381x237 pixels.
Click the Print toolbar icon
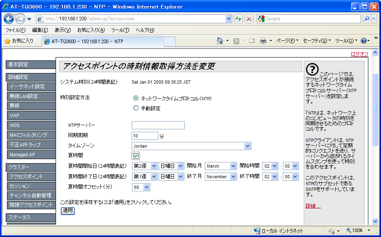(263, 41)
